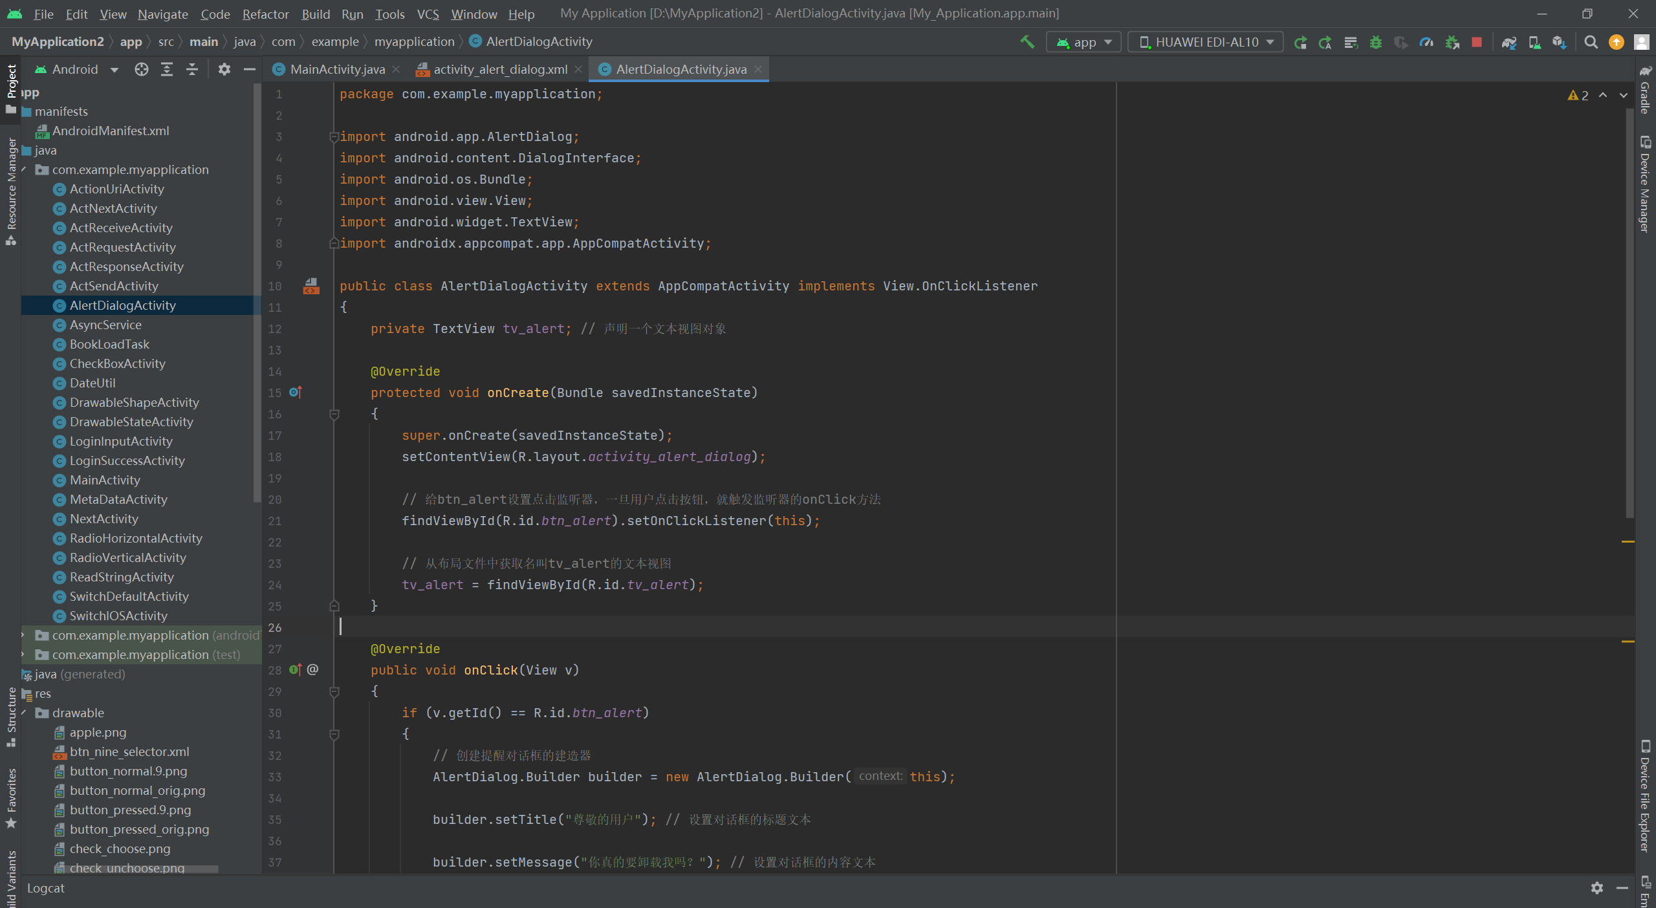The image size is (1656, 908).
Task: Open the app run configuration dropdown
Action: [x=1084, y=42]
